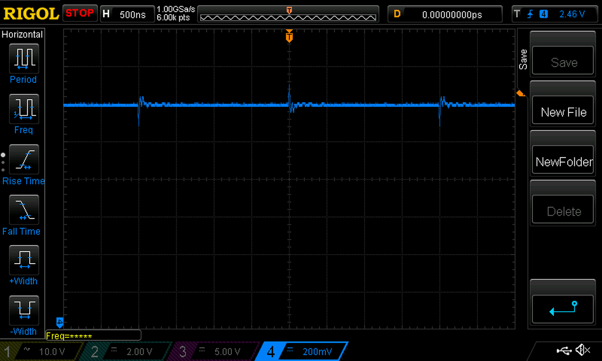
Task: Click the USB connection status icon
Action: click(x=564, y=350)
